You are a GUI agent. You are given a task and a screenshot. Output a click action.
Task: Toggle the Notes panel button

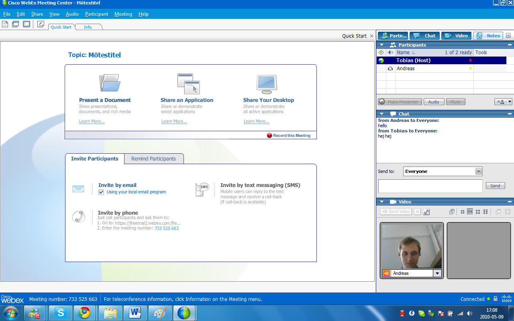pos(488,36)
